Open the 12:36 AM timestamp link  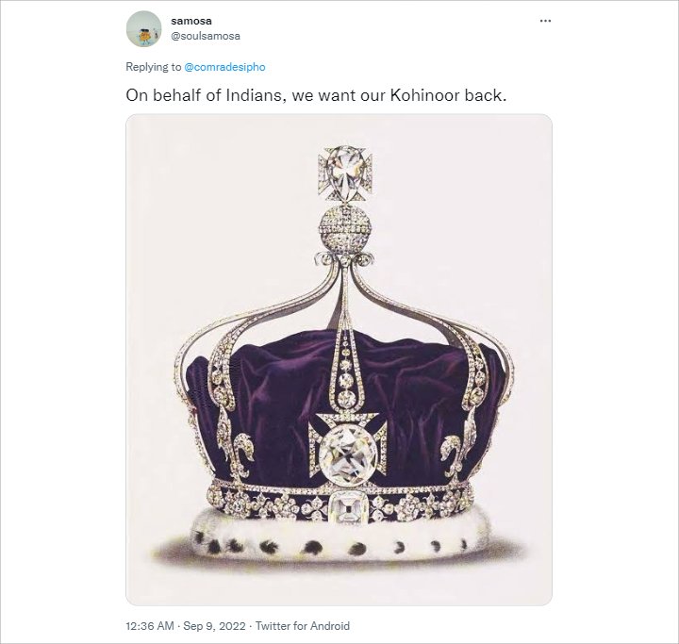click(x=150, y=626)
